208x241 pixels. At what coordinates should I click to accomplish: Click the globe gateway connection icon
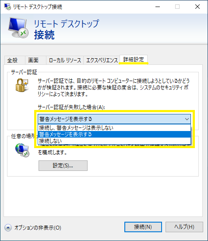(x=22, y=150)
